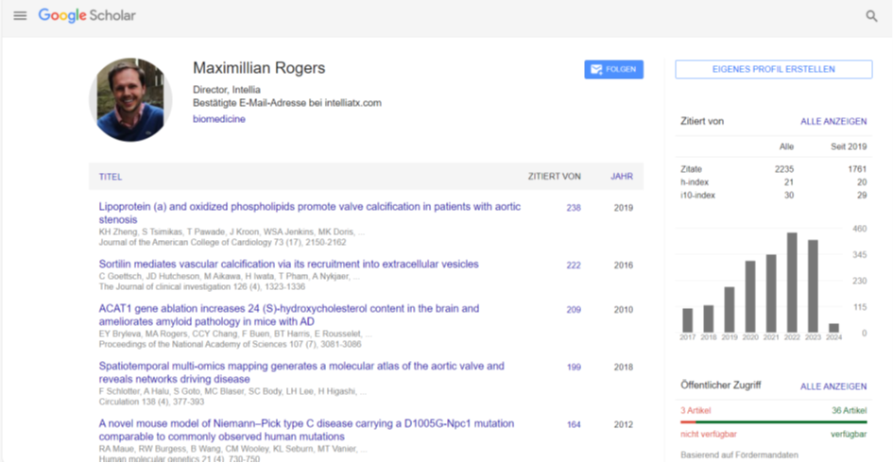
Task: Click the year 2019 of first article
Action: click(x=623, y=208)
